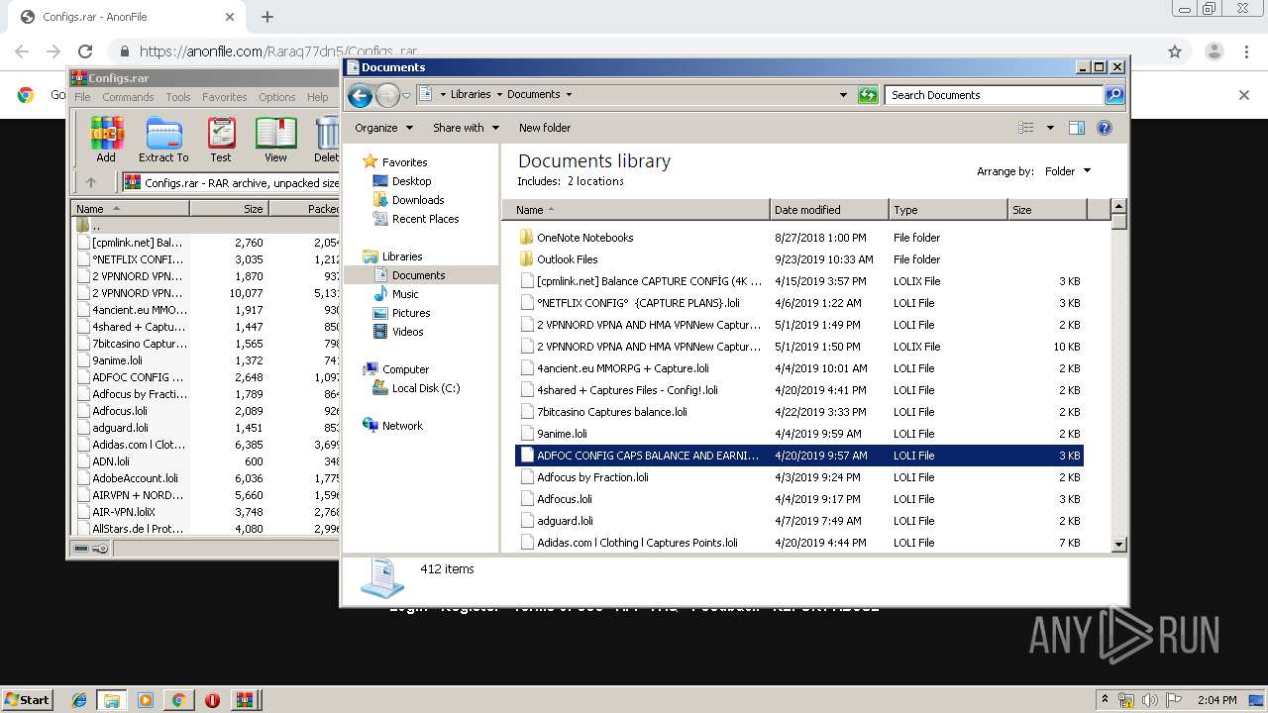Open Internet Explorer from taskbar

(79, 700)
